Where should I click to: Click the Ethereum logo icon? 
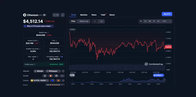(25, 15)
